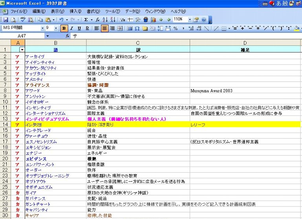Screen dimensions: 302x219
Task: Click the Save icon in the toolbar
Action: pyautogui.click(x=5, y=19)
